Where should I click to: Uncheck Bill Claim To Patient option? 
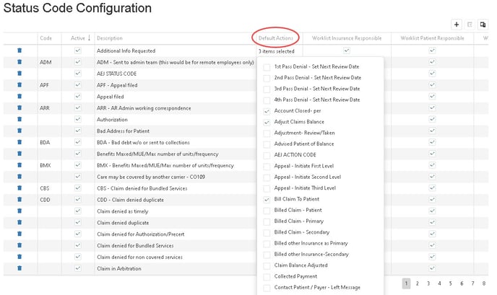[x=267, y=199]
